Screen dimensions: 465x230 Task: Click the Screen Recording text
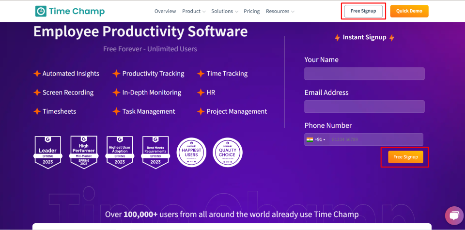[x=68, y=92]
